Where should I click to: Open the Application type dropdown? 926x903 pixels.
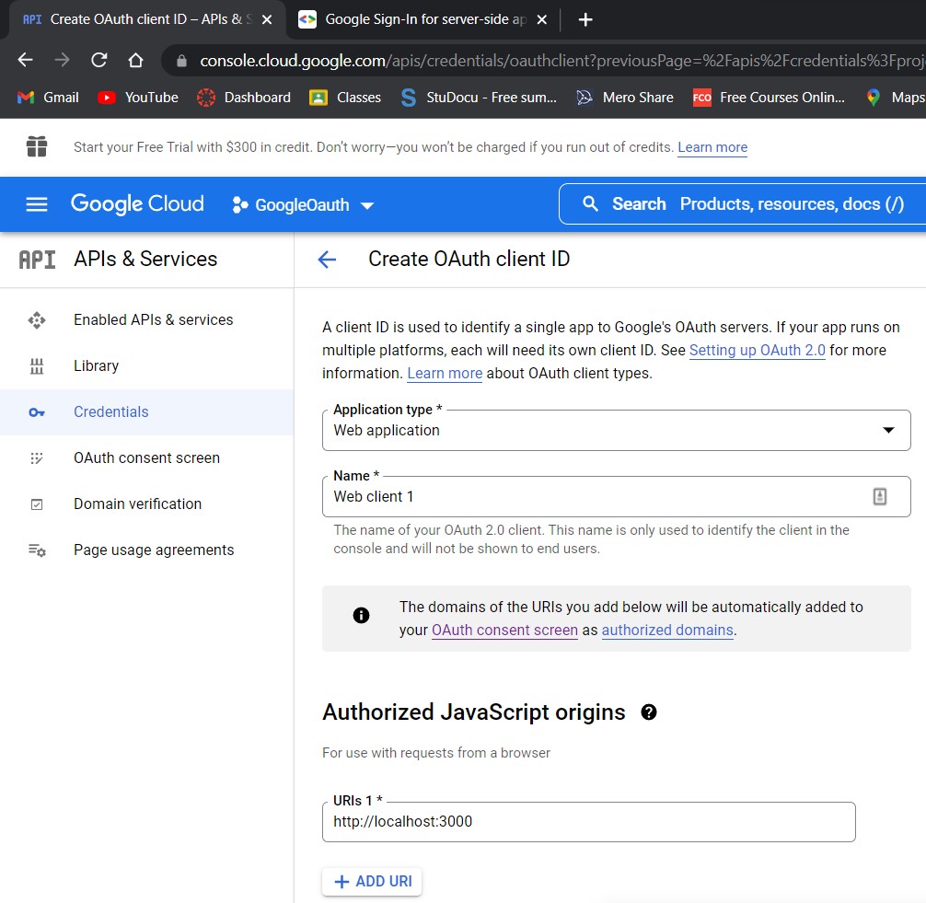click(887, 429)
